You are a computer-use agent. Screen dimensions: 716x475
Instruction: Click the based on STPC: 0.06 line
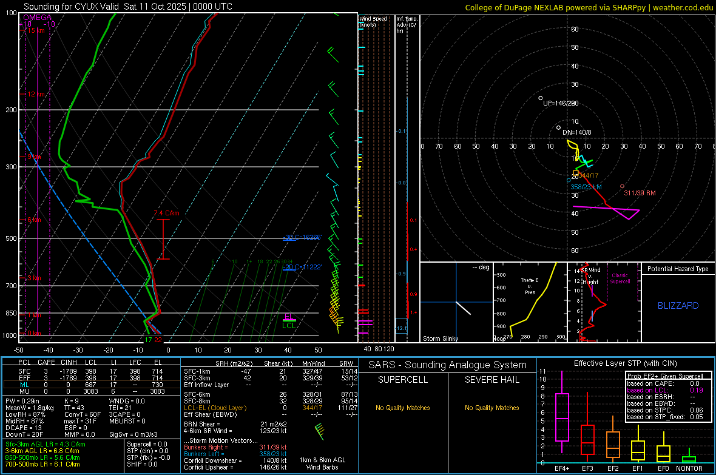pyautogui.click(x=665, y=410)
